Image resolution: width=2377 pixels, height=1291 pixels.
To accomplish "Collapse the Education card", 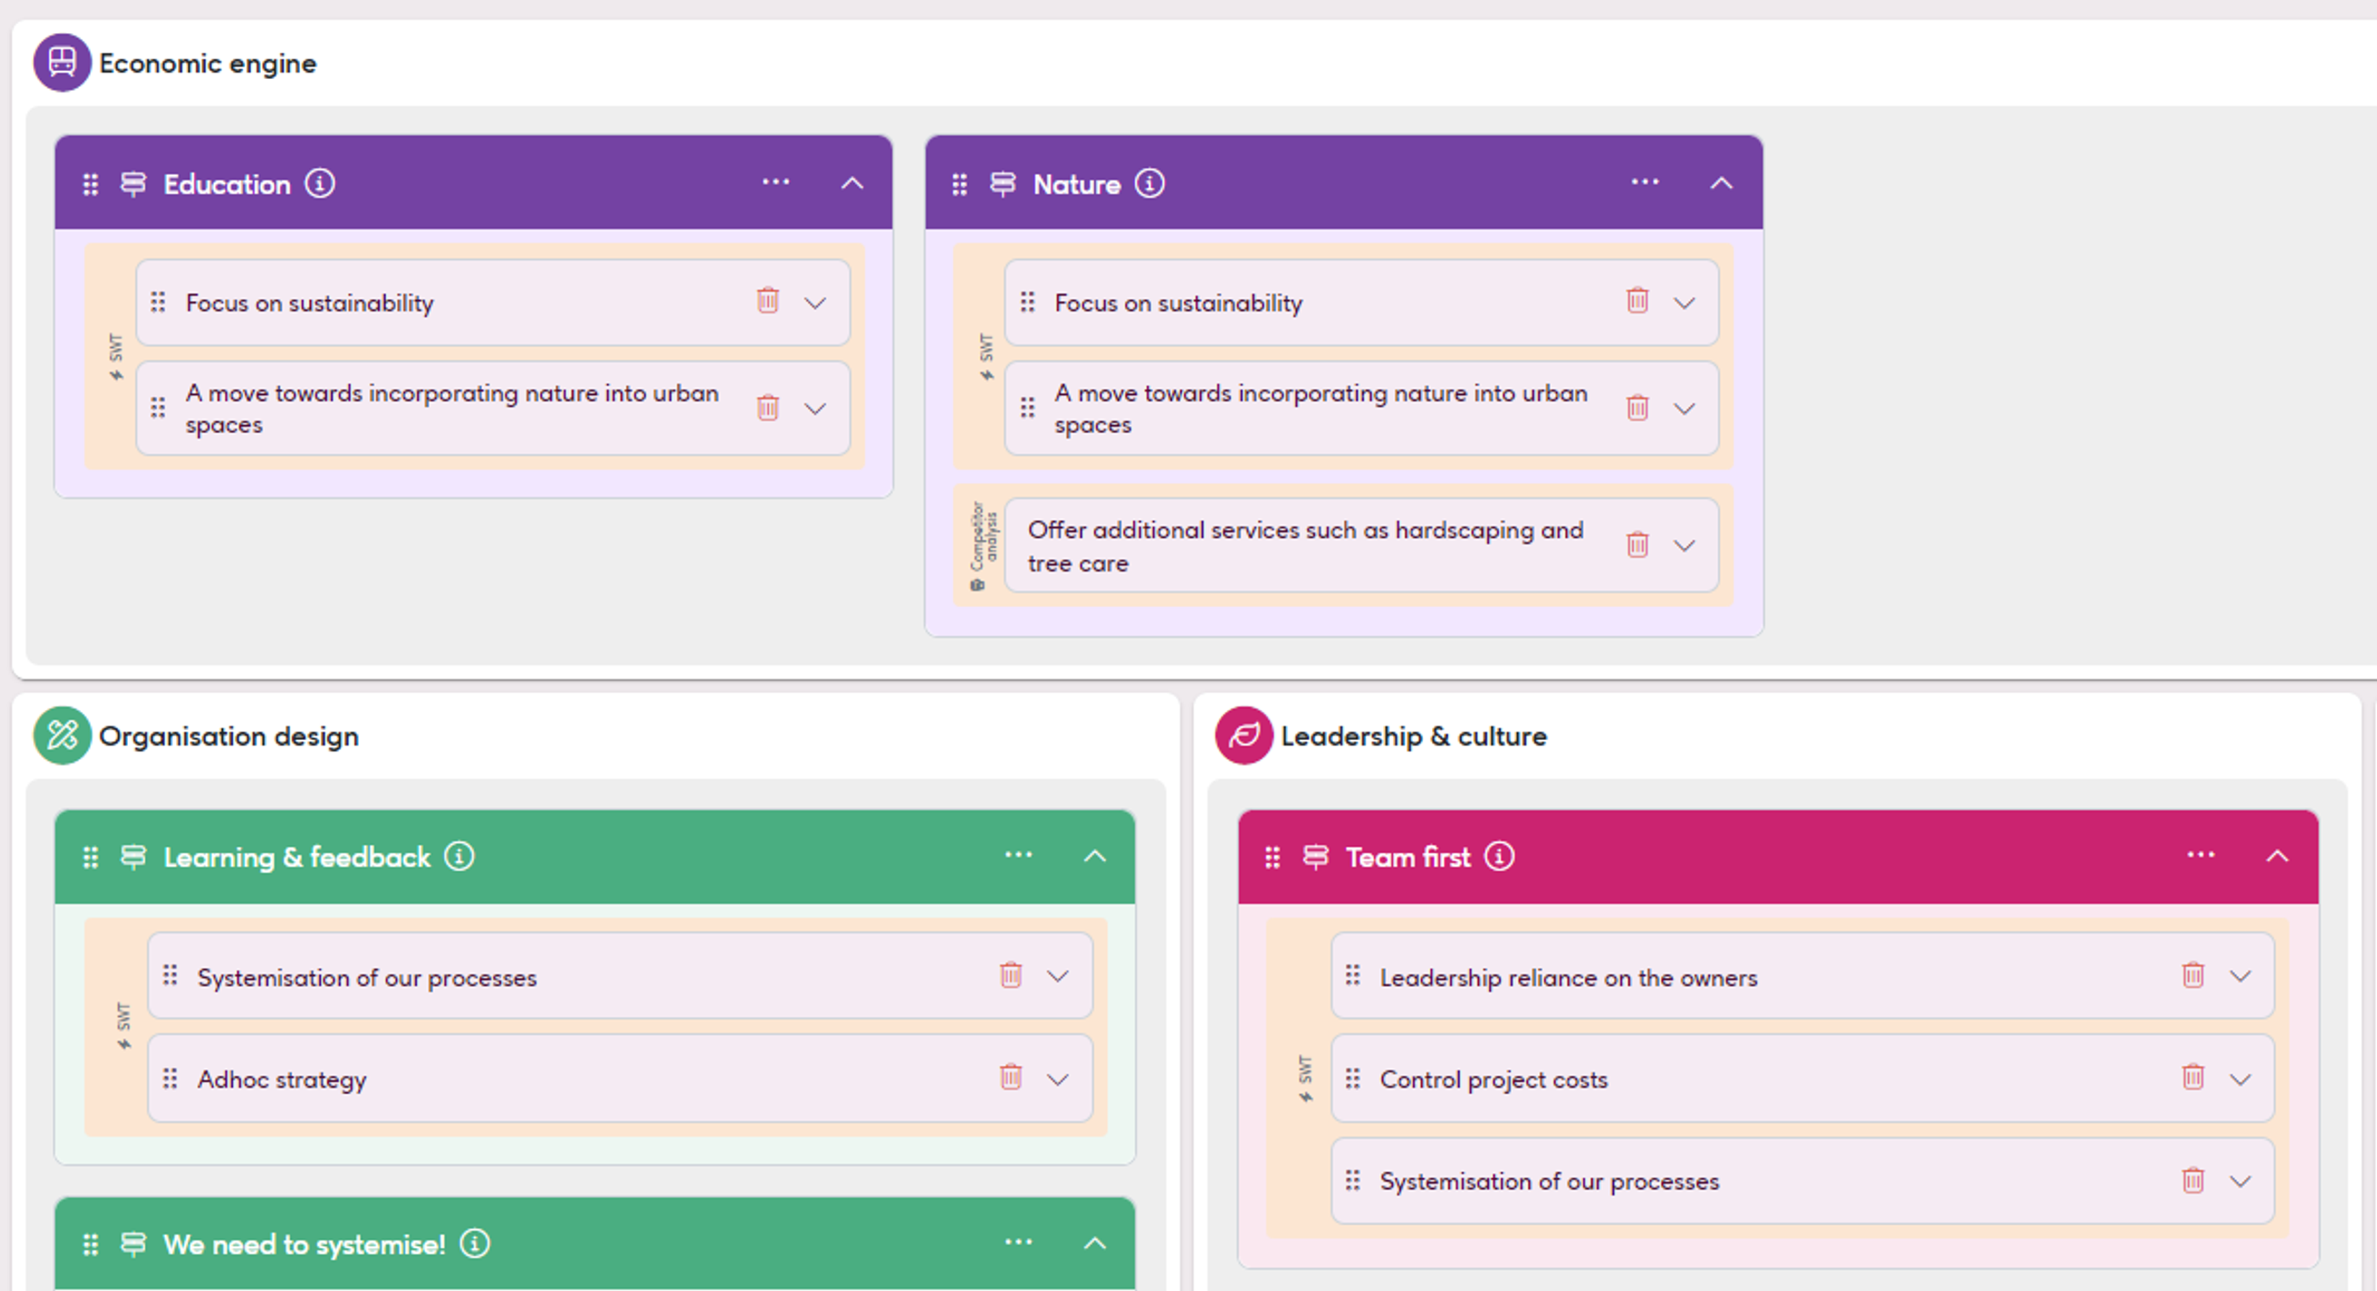I will pyautogui.click(x=852, y=184).
